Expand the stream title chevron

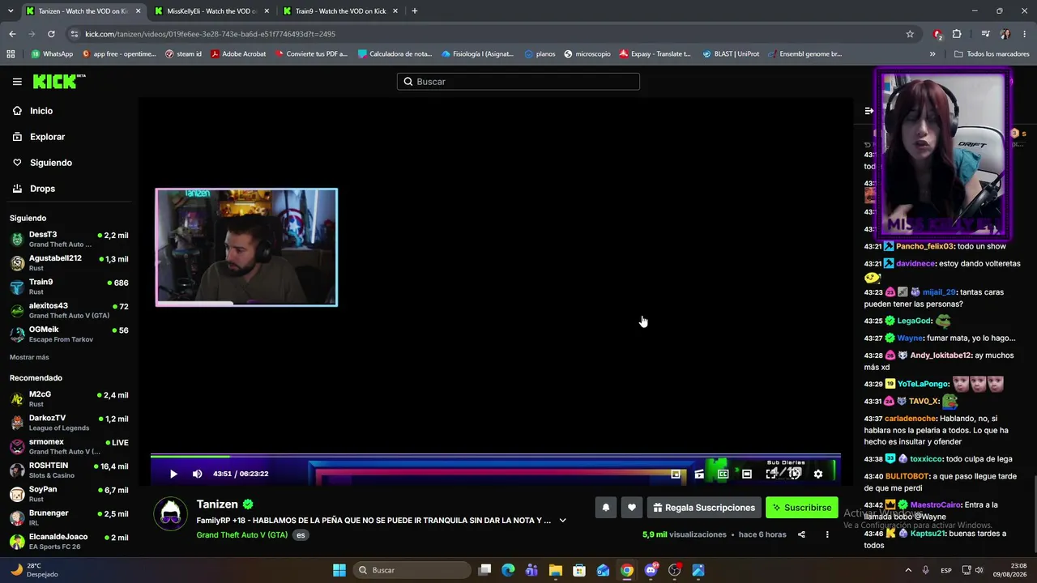click(562, 521)
